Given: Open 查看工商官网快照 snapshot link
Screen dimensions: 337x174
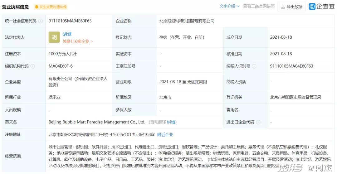Looking at the screenshot, I should (259, 6).
